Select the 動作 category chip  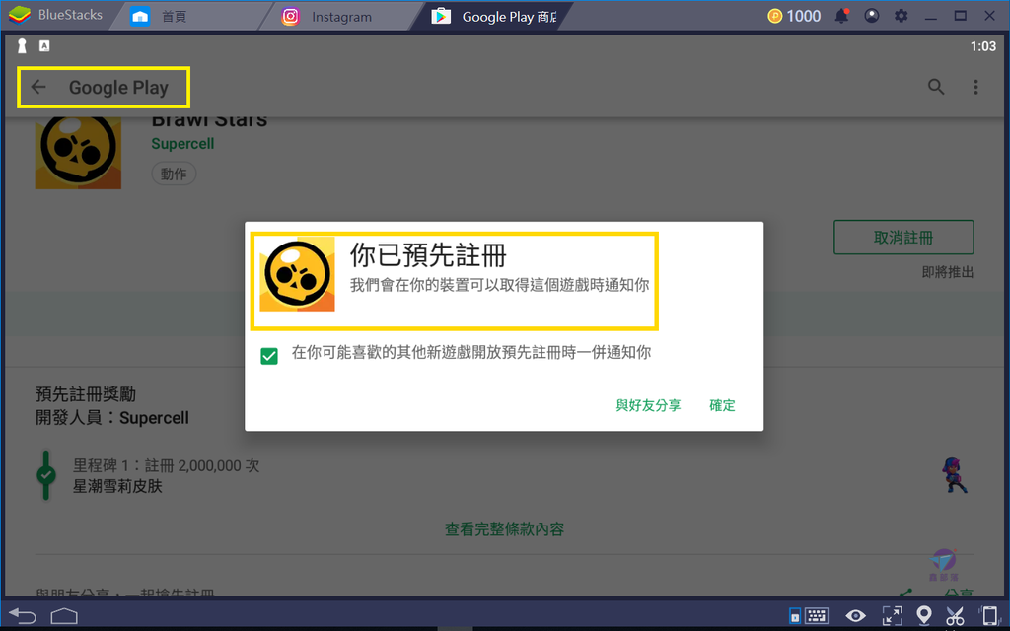174,174
